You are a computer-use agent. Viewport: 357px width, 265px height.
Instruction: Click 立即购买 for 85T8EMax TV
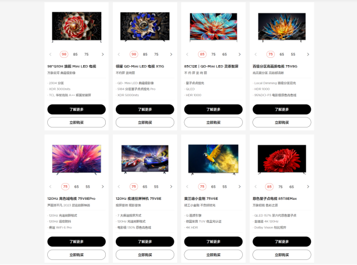pos(282,255)
